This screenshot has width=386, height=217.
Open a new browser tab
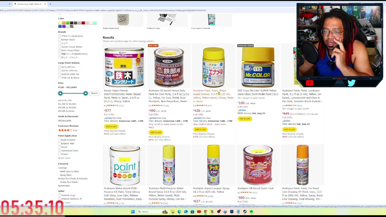[50, 4]
